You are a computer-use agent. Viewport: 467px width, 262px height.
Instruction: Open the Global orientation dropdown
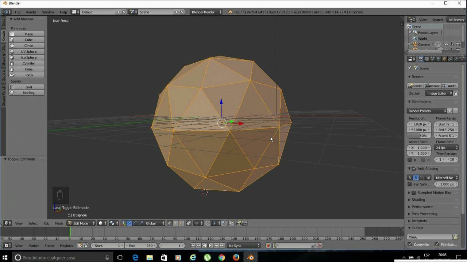point(155,223)
